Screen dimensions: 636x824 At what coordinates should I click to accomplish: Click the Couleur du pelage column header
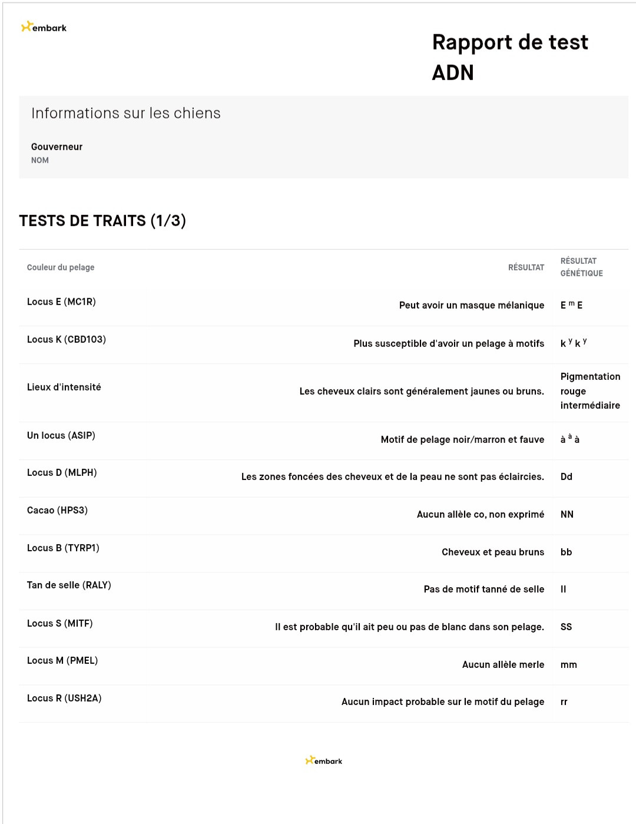61,267
